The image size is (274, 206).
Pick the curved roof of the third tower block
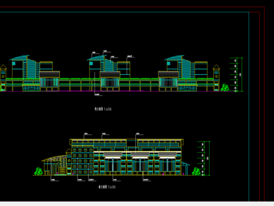(x=174, y=58)
